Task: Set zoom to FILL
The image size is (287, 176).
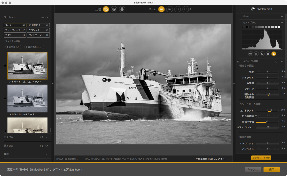Action: (170, 9)
